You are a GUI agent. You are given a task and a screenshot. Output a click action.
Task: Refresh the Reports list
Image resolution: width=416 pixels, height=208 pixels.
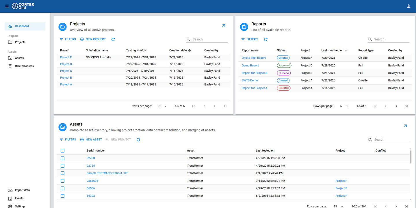266,39
